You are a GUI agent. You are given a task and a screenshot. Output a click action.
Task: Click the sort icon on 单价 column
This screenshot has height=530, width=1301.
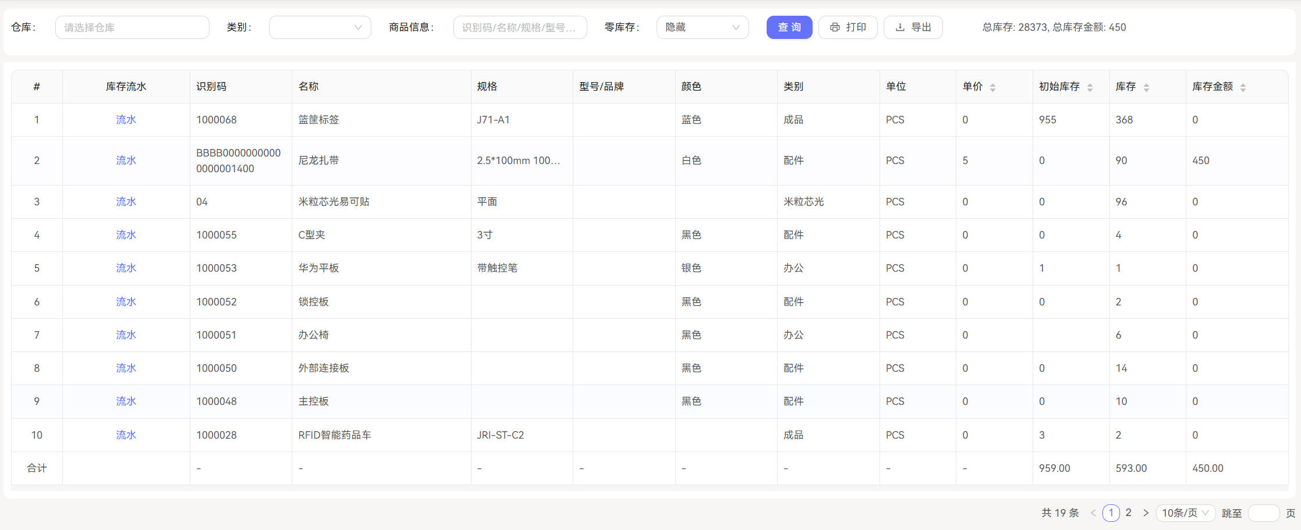[992, 87]
